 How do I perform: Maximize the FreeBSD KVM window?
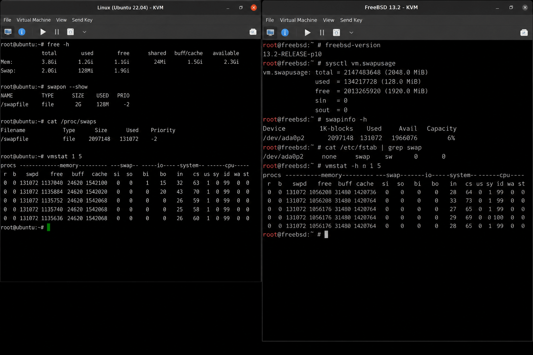point(511,8)
